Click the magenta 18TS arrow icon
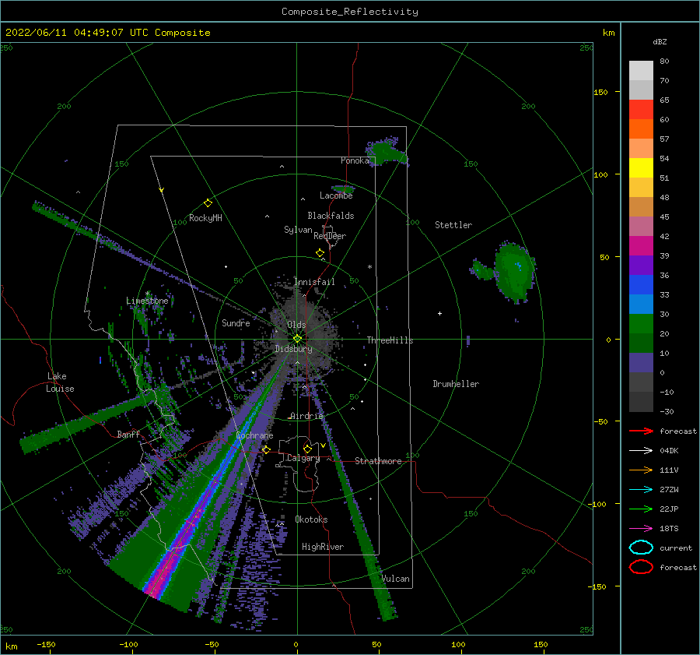 pyautogui.click(x=641, y=529)
